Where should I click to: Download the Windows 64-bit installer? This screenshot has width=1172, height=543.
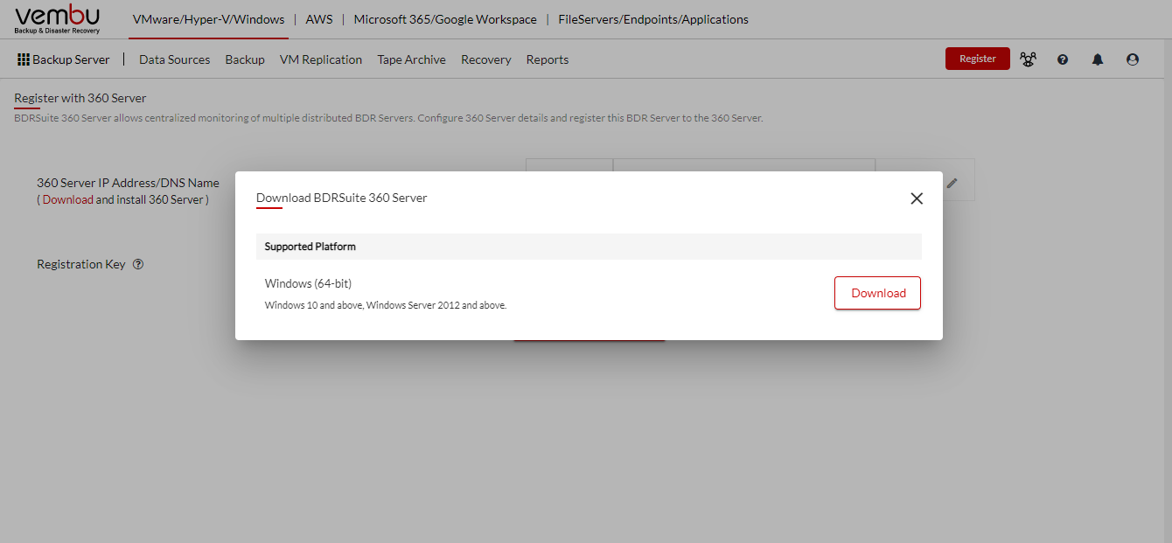point(878,293)
